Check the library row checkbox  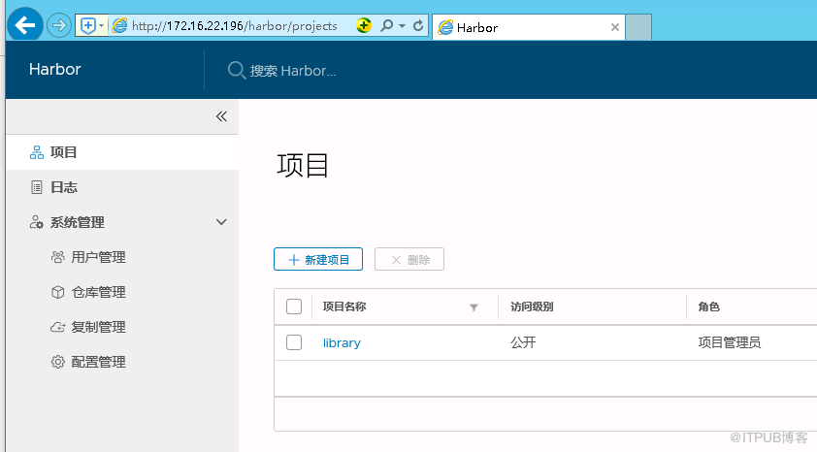click(294, 342)
